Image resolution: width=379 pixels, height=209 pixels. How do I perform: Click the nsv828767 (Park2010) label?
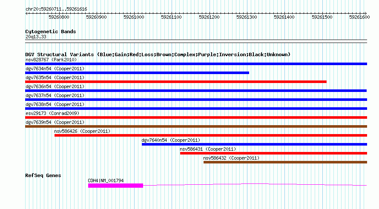point(51,60)
